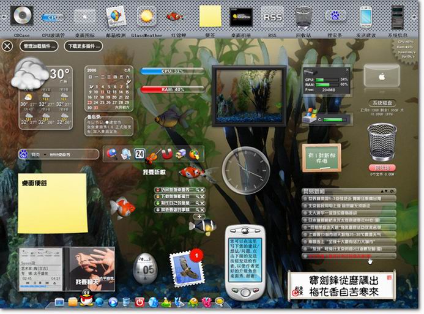This screenshot has width=424, height=314.
Task: Click 下载更多插件 download more plugins
Action: 84,46
